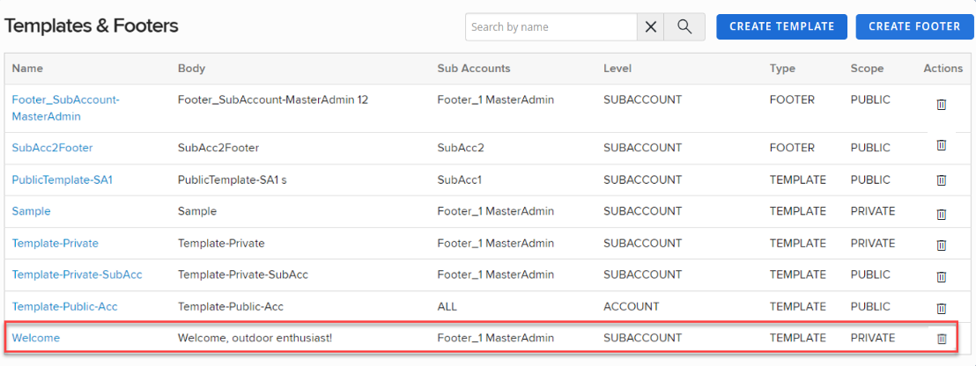Click the Create Footer button
Image resolution: width=976 pixels, height=366 pixels.
coord(914,26)
